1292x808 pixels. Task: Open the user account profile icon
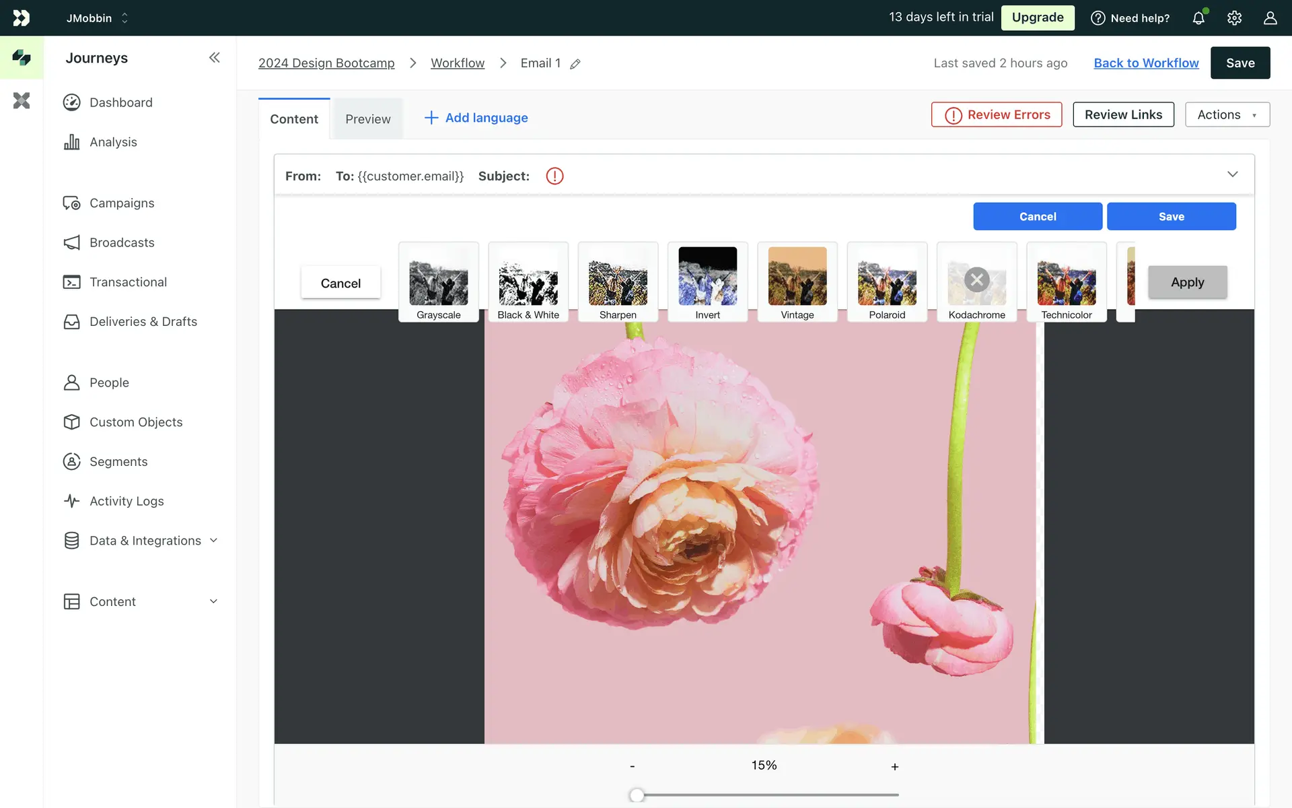[1270, 18]
